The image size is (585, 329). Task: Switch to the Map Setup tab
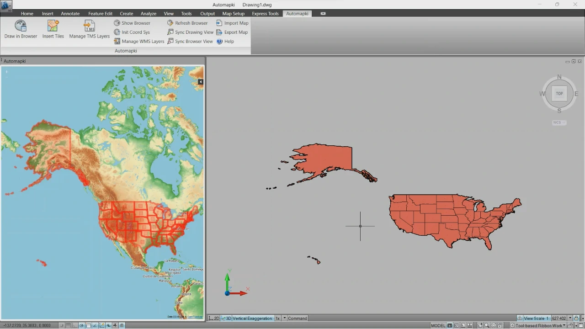click(234, 13)
